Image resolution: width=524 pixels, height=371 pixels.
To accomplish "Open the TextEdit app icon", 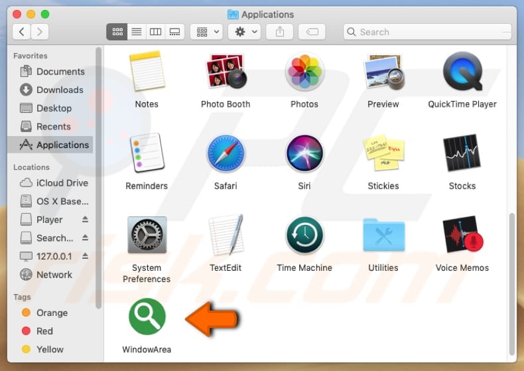I will click(226, 235).
